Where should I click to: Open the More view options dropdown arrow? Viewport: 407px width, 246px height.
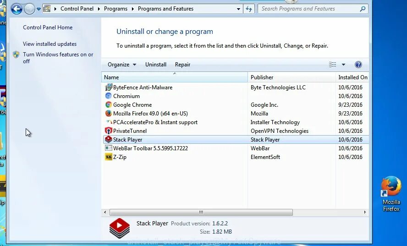pos(343,65)
